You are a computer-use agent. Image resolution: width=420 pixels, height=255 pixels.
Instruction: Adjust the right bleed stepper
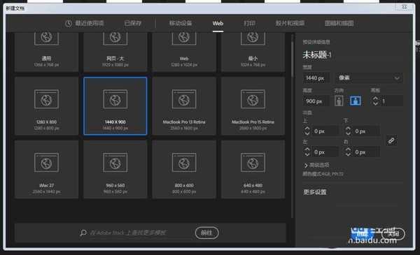coord(348,152)
